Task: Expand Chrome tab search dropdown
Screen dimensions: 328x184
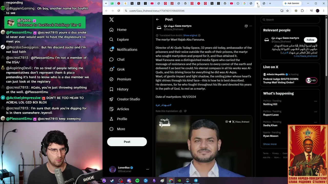Action: point(106,3)
